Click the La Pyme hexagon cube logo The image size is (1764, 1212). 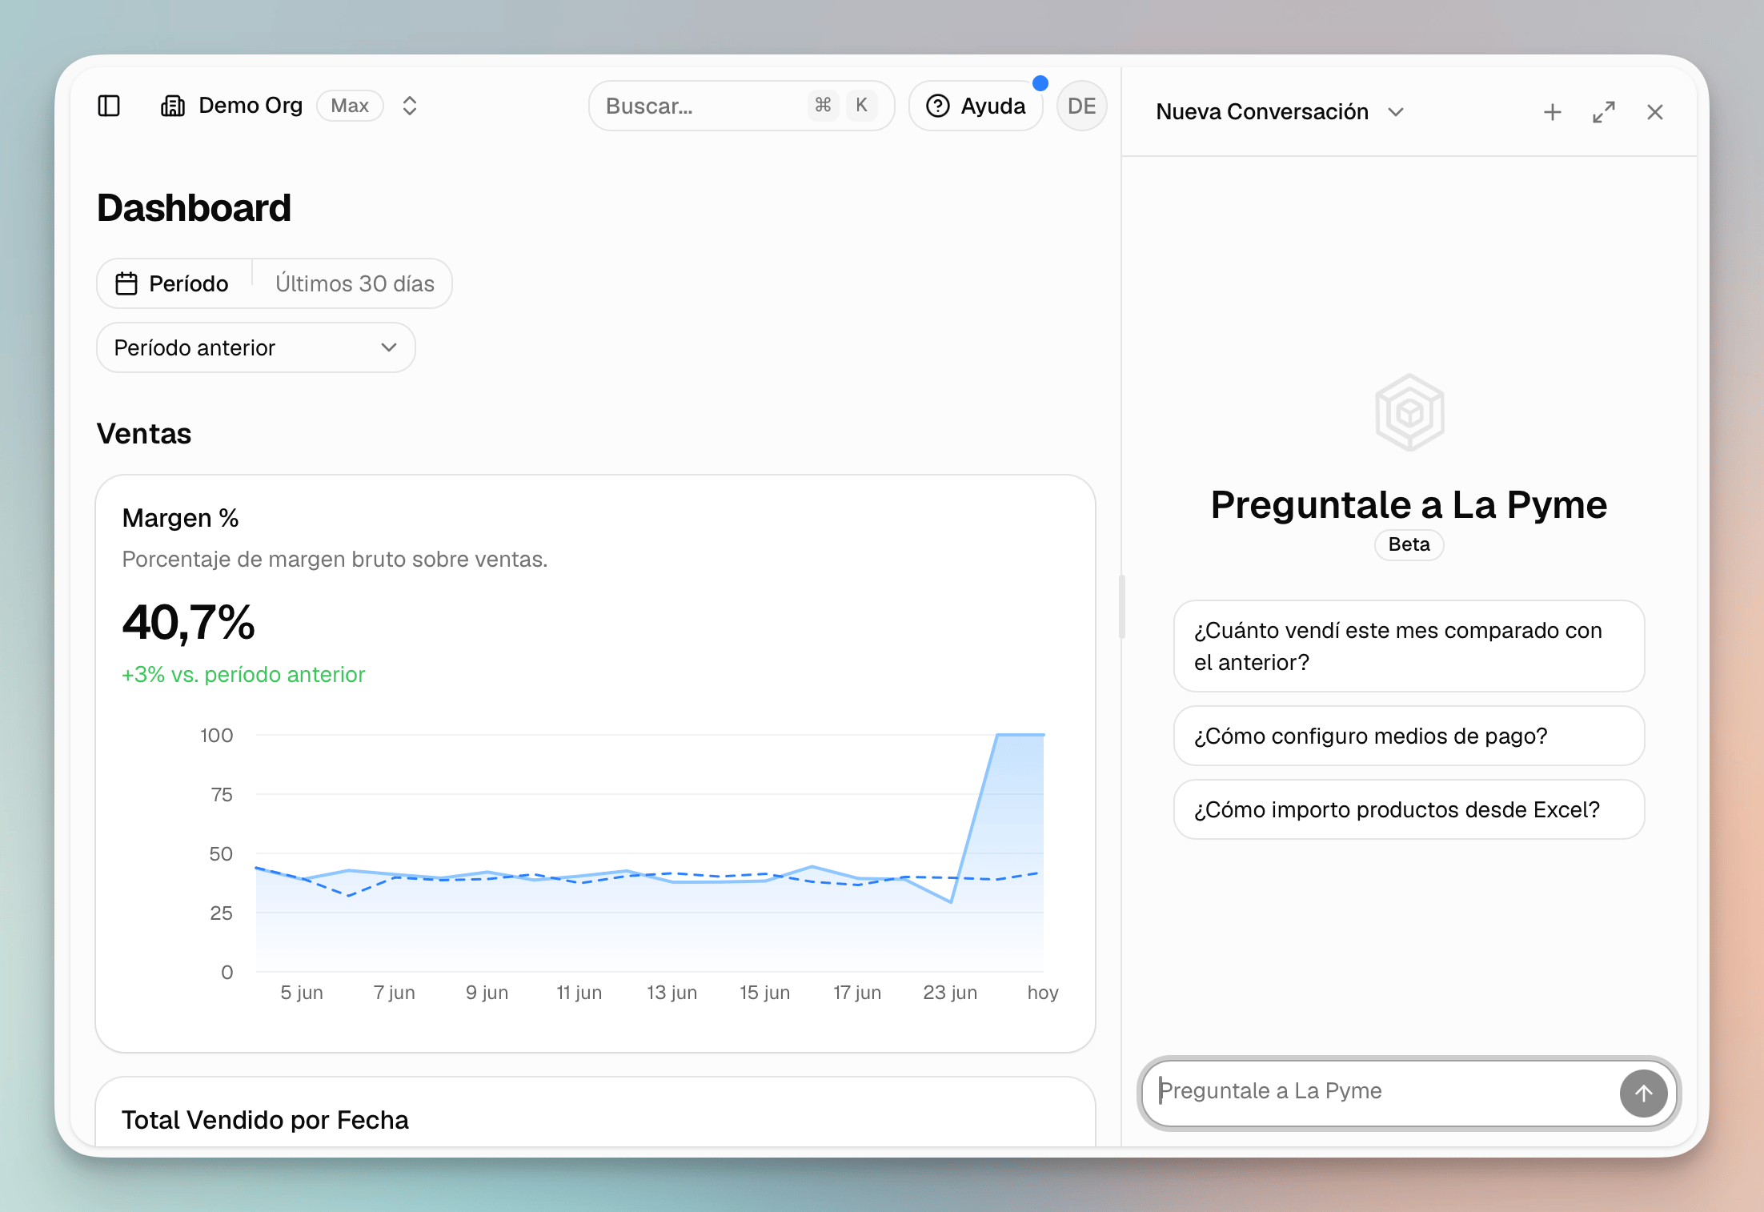[1409, 413]
